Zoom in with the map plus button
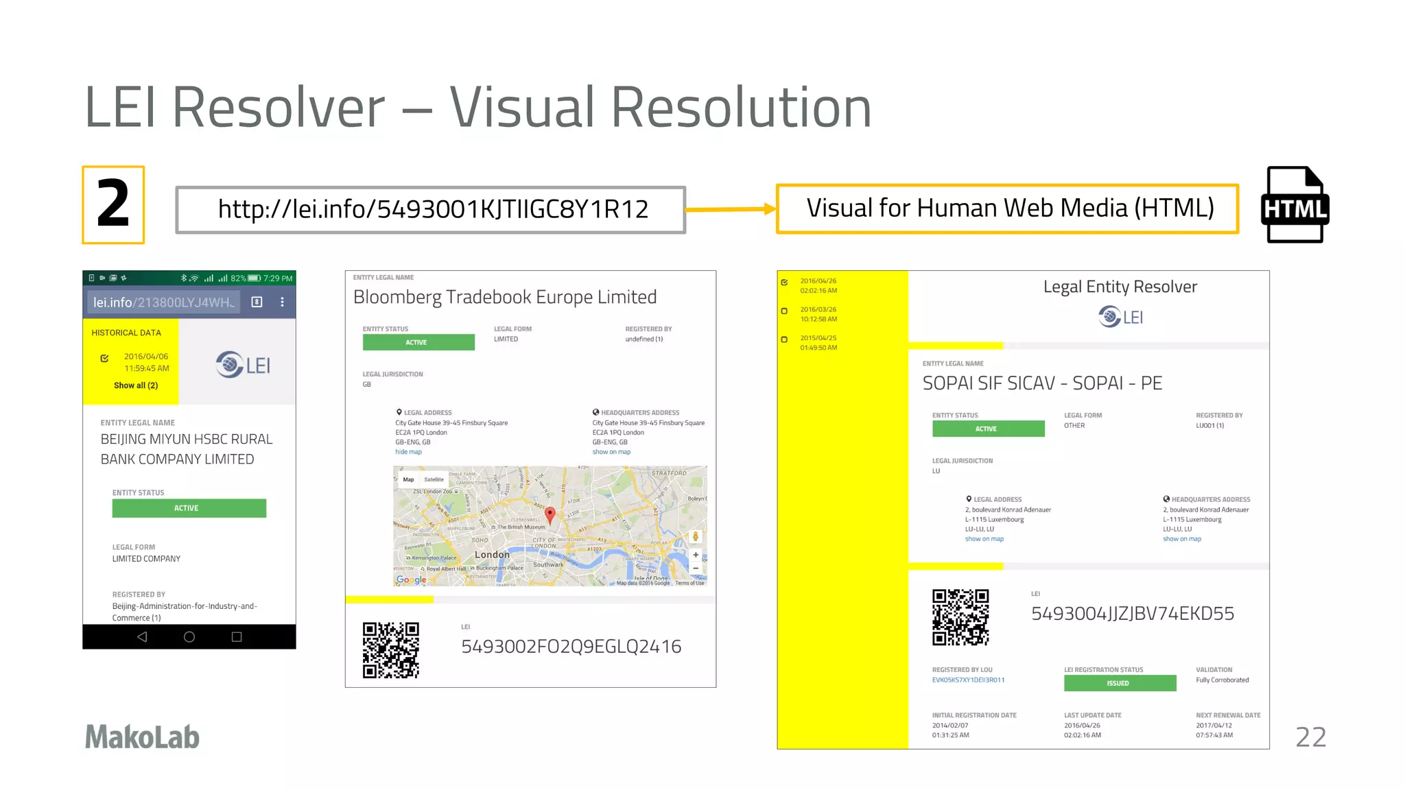The width and height of the screenshot is (1405, 790). click(x=696, y=555)
